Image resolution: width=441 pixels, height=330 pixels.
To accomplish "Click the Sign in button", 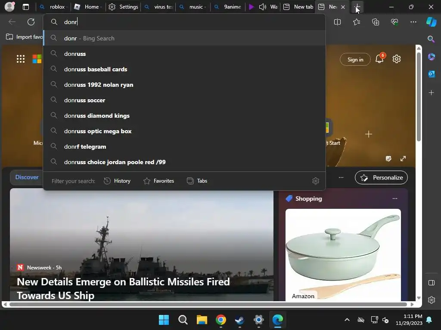I will click(x=355, y=59).
